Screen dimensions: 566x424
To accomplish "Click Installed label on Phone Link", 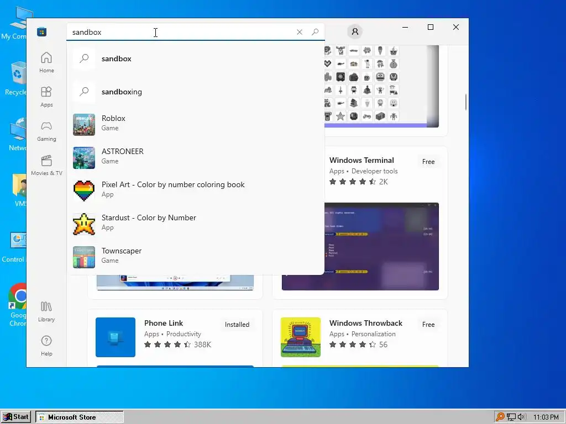I will point(237,325).
